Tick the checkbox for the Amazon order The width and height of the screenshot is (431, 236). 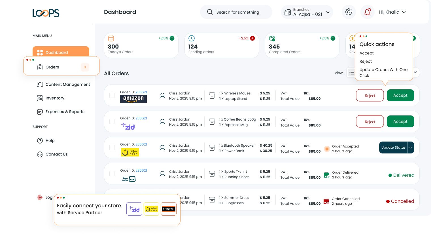(112, 95)
